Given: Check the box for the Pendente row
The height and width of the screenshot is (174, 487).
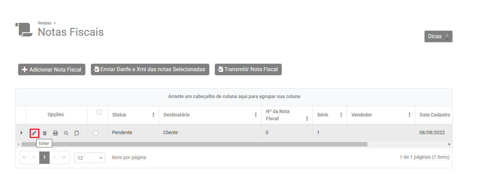Looking at the screenshot, I should click(x=96, y=133).
